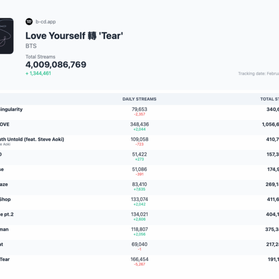Click the -5,267 change value
The image size is (279, 279).
click(x=139, y=264)
